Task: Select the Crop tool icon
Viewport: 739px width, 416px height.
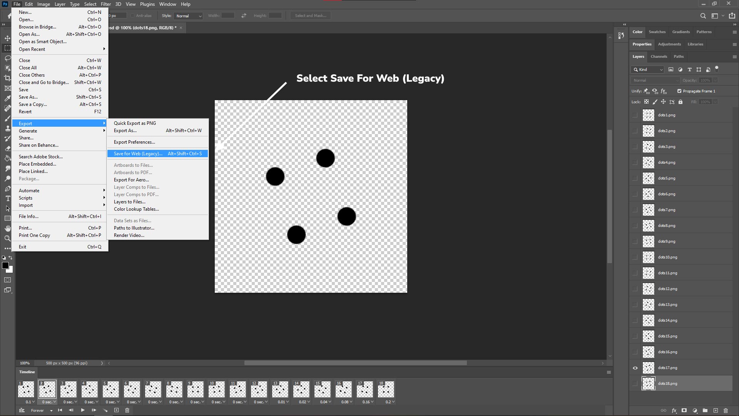Action: pos(8,77)
